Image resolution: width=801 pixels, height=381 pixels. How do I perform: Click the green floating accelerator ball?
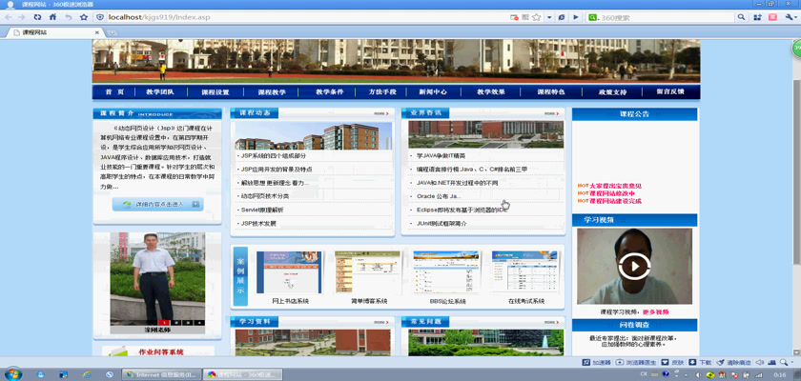pos(794,49)
